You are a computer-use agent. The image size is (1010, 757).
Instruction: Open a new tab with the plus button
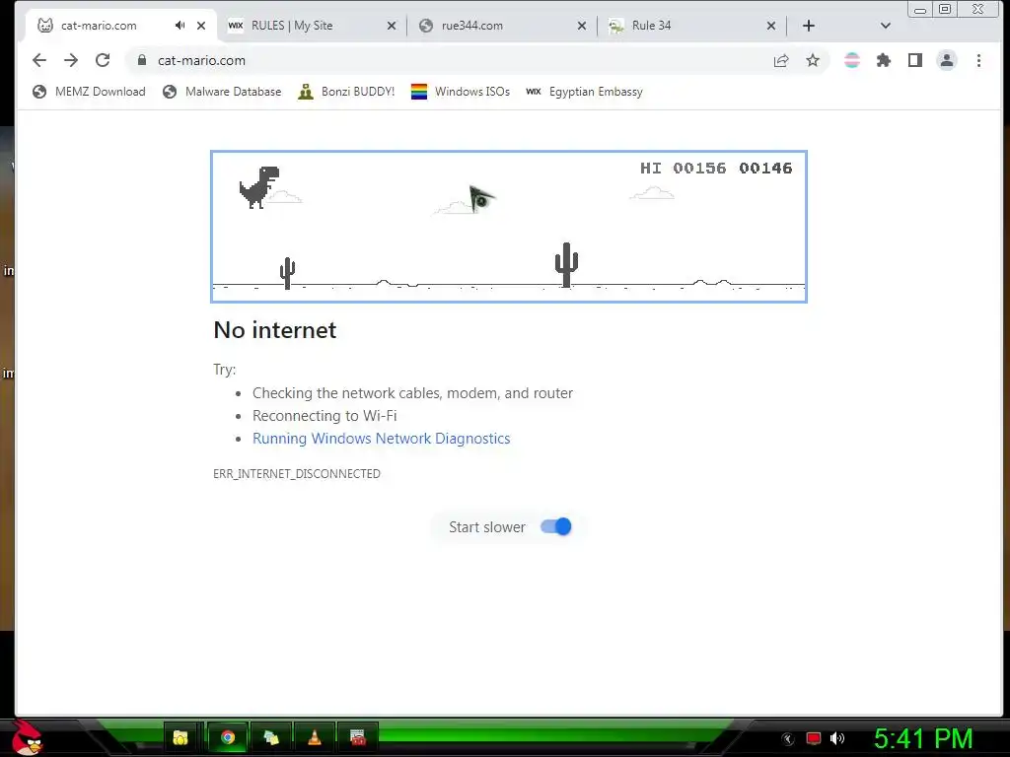tap(809, 26)
